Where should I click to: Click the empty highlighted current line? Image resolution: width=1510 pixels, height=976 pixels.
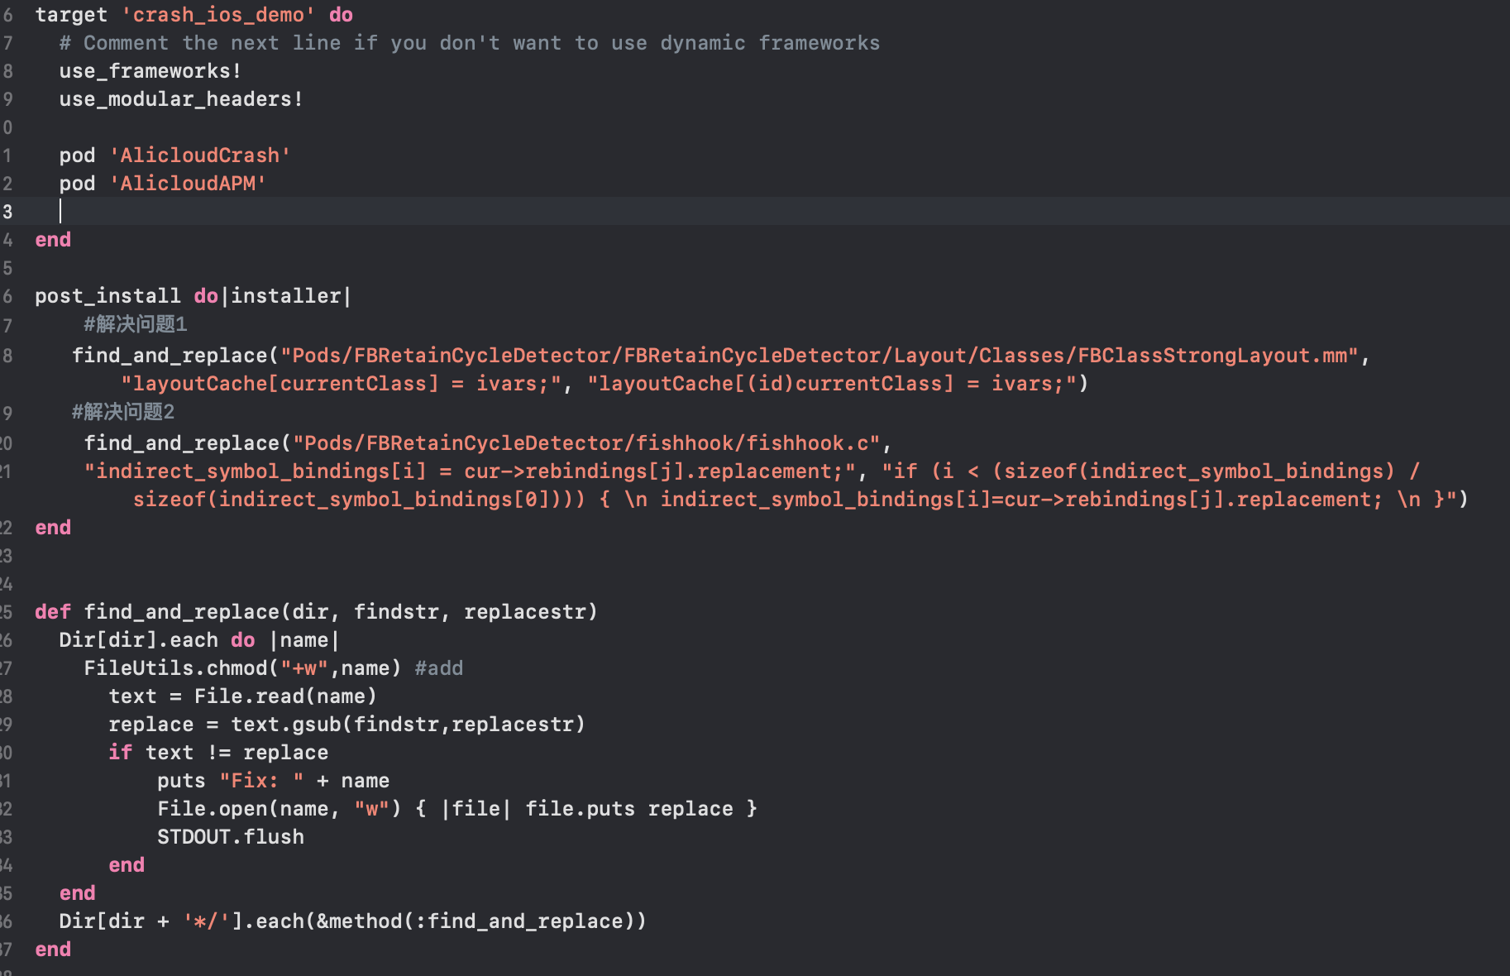tap(755, 211)
